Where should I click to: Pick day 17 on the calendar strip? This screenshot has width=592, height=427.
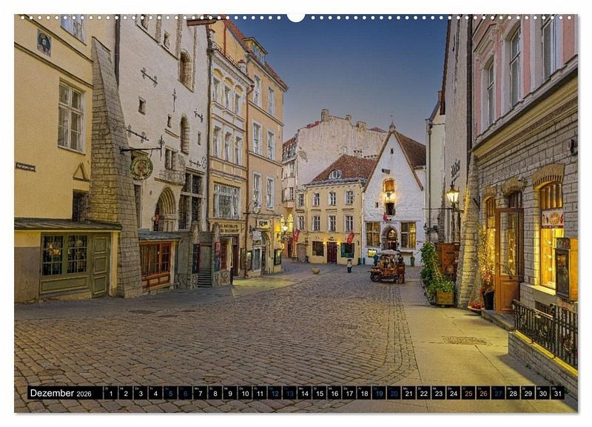(x=349, y=393)
